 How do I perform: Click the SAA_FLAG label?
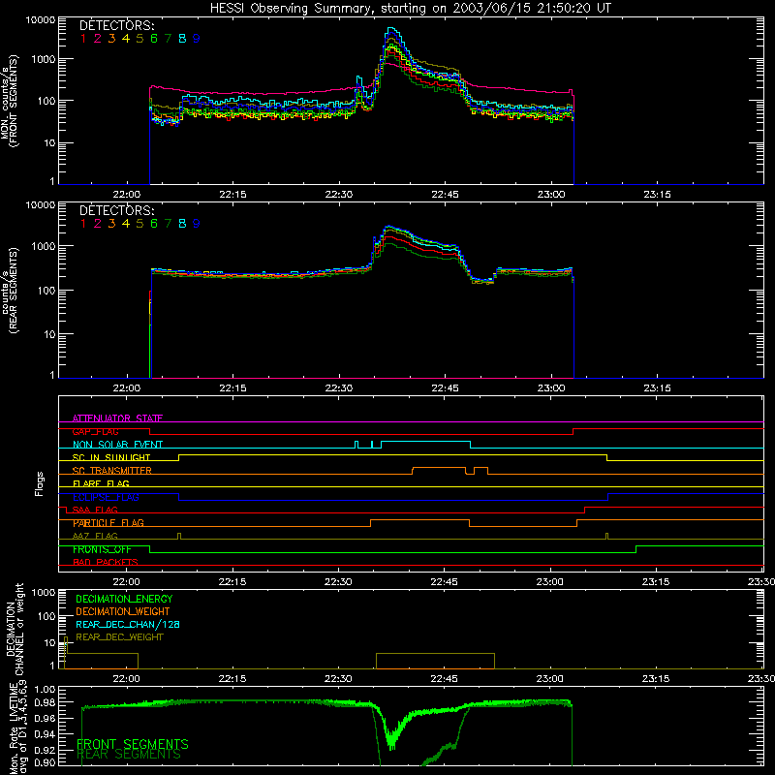[x=95, y=511]
